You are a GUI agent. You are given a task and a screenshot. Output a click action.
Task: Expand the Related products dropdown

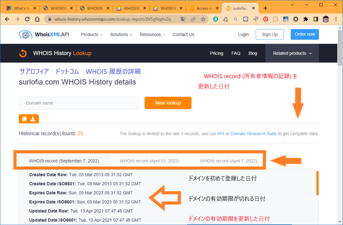(292, 53)
